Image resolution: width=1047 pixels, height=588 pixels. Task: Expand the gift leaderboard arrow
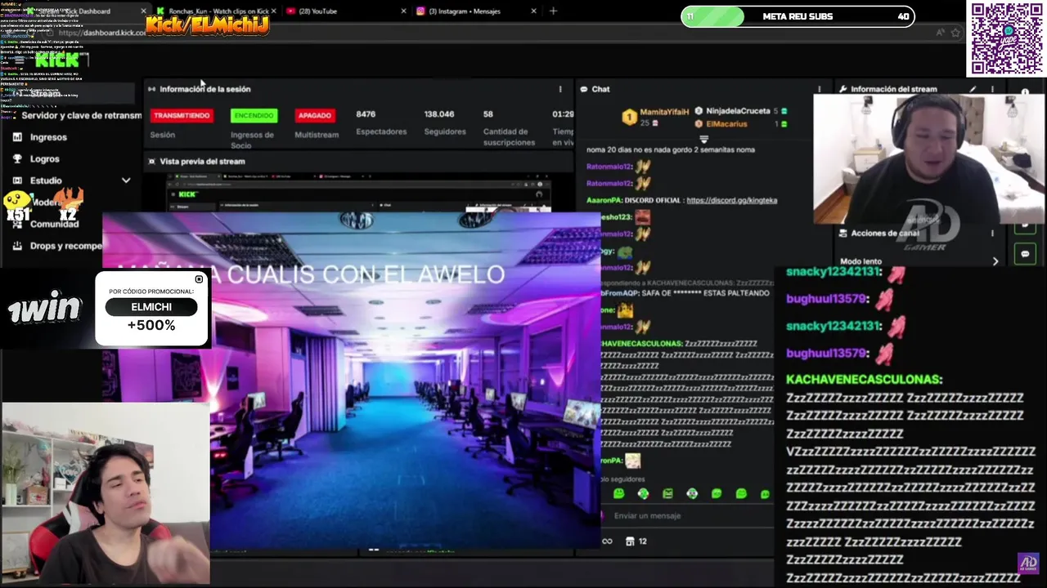[703, 139]
